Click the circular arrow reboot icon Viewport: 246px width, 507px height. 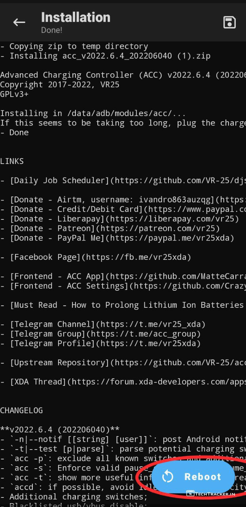click(x=168, y=477)
